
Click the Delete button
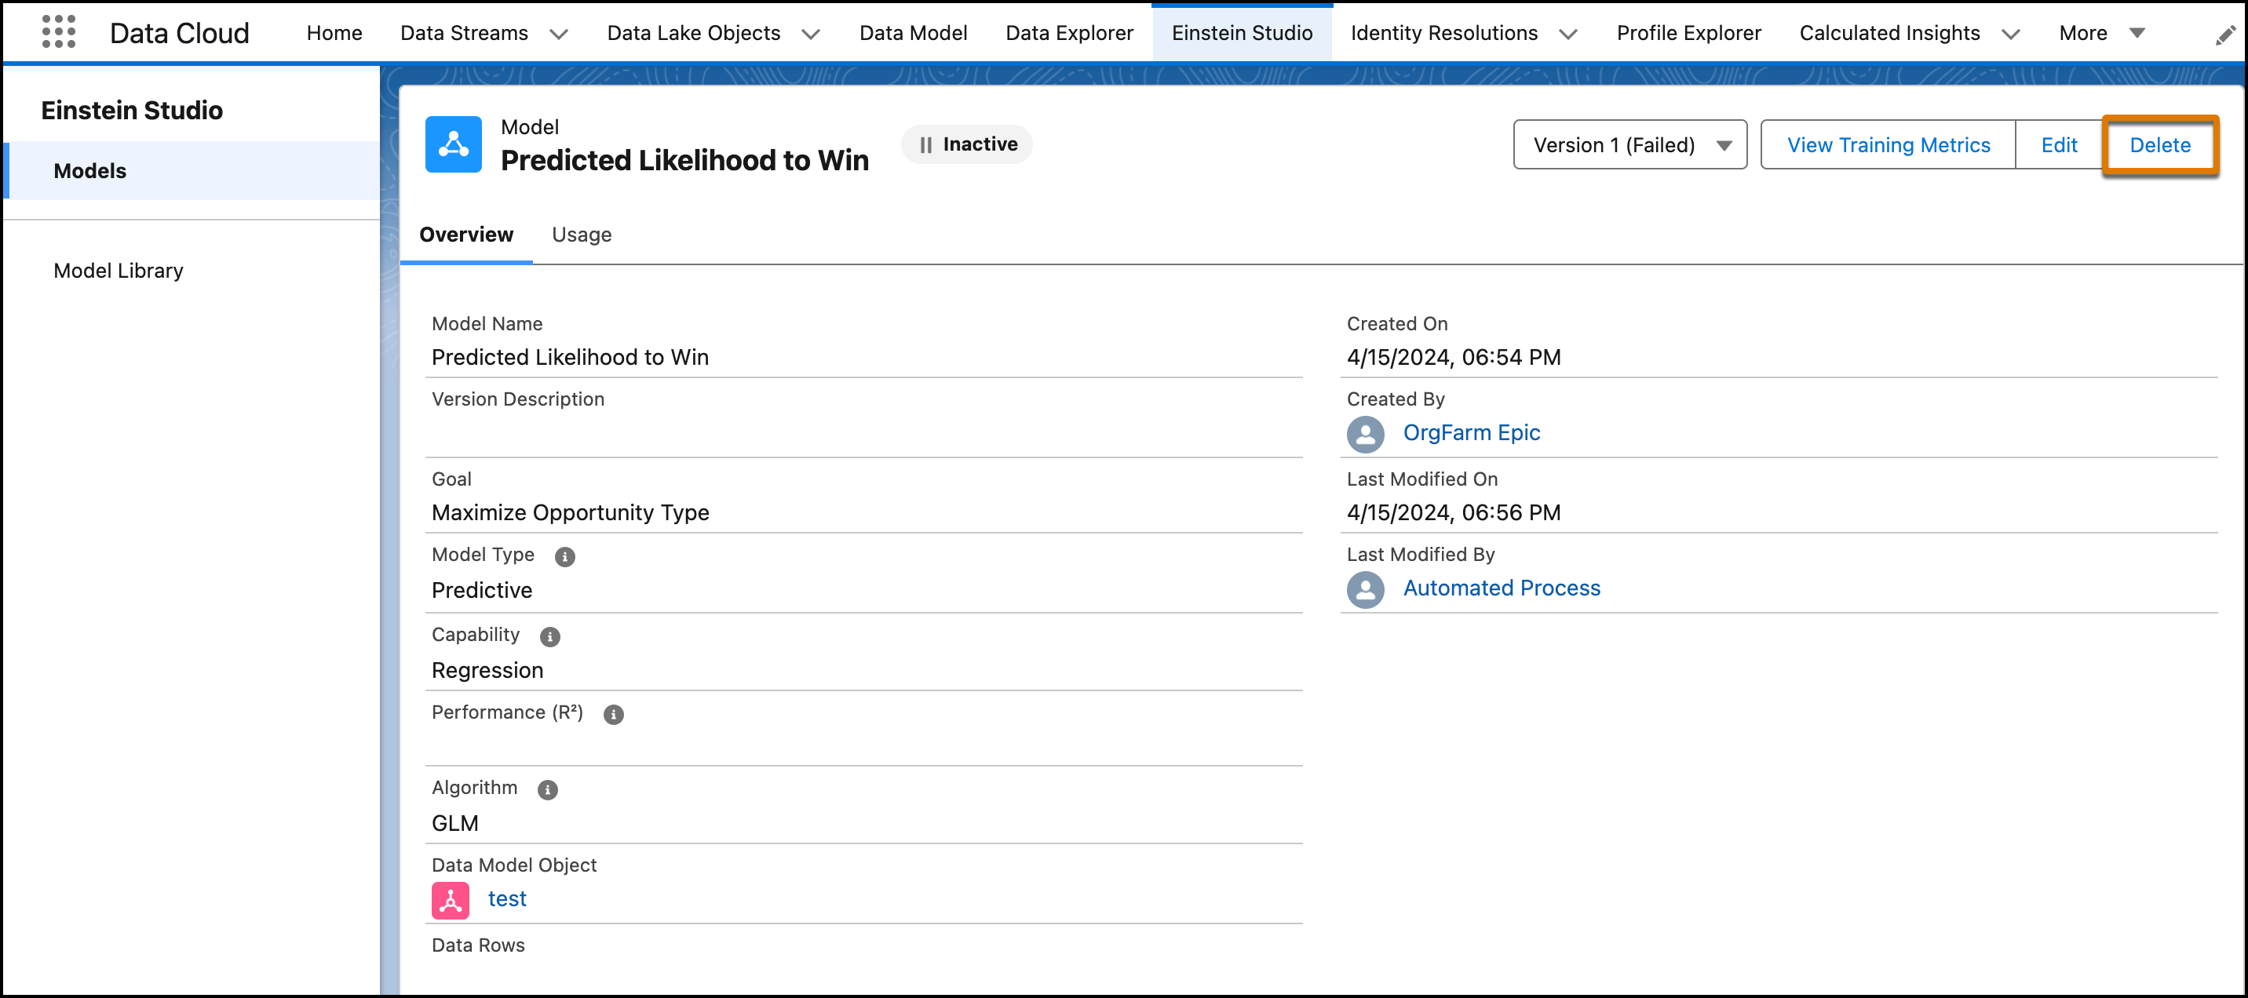(x=2160, y=145)
